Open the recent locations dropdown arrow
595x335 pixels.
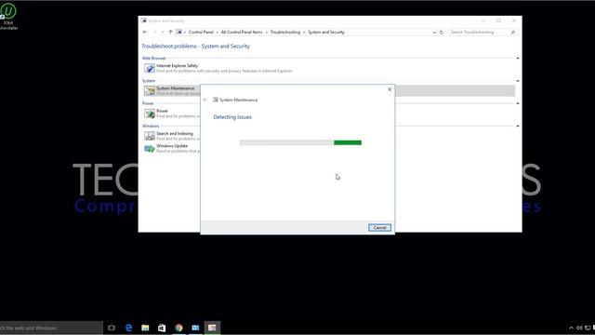click(163, 32)
